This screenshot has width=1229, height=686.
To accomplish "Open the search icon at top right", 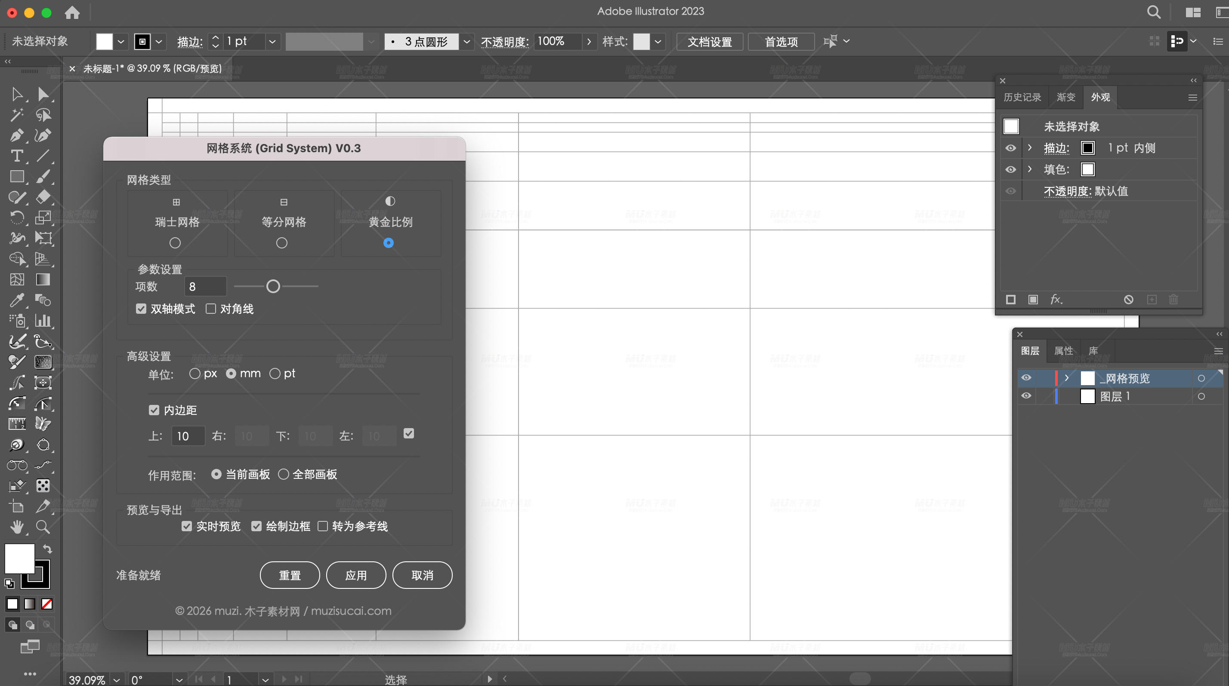I will (x=1154, y=12).
